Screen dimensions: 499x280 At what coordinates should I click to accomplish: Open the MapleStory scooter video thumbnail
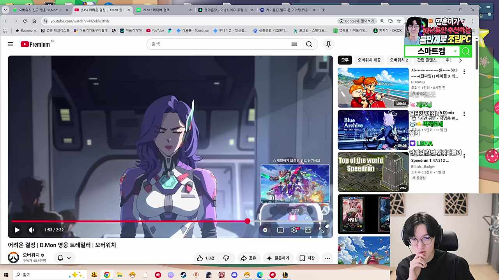[x=373, y=87]
